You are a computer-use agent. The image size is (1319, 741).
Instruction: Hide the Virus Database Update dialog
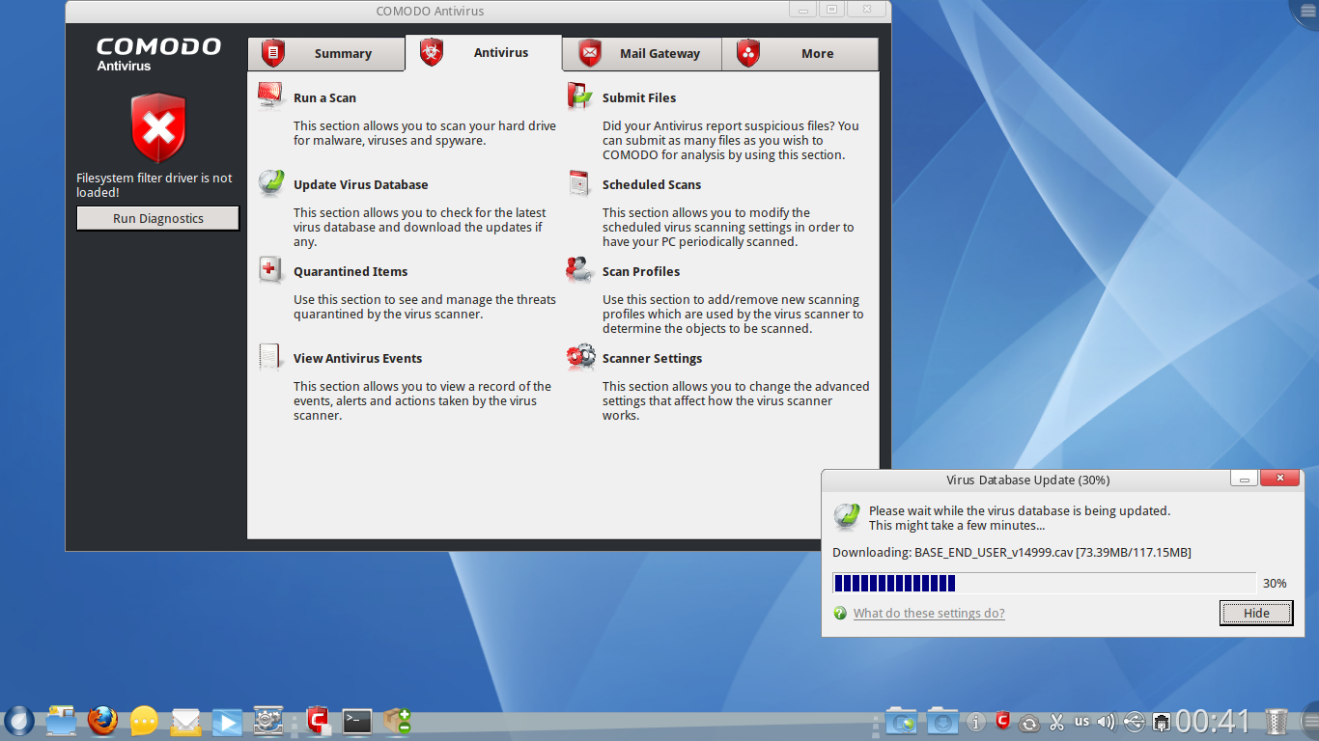(1256, 613)
